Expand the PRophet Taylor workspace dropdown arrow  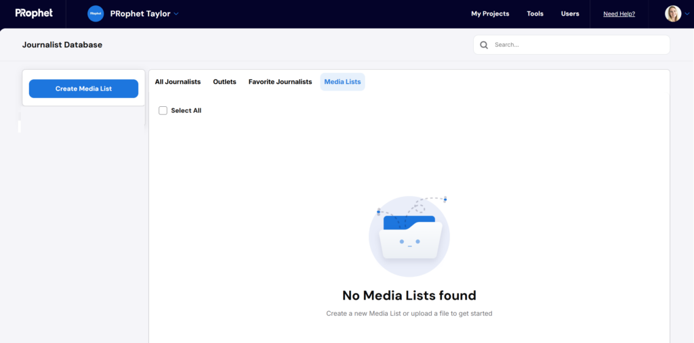click(x=176, y=14)
